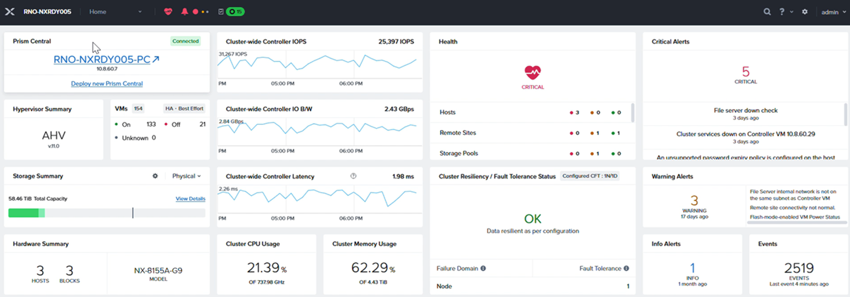Click the orange Remote Sites status dot showing 1
This screenshot has width=850, height=297.
tap(592, 133)
